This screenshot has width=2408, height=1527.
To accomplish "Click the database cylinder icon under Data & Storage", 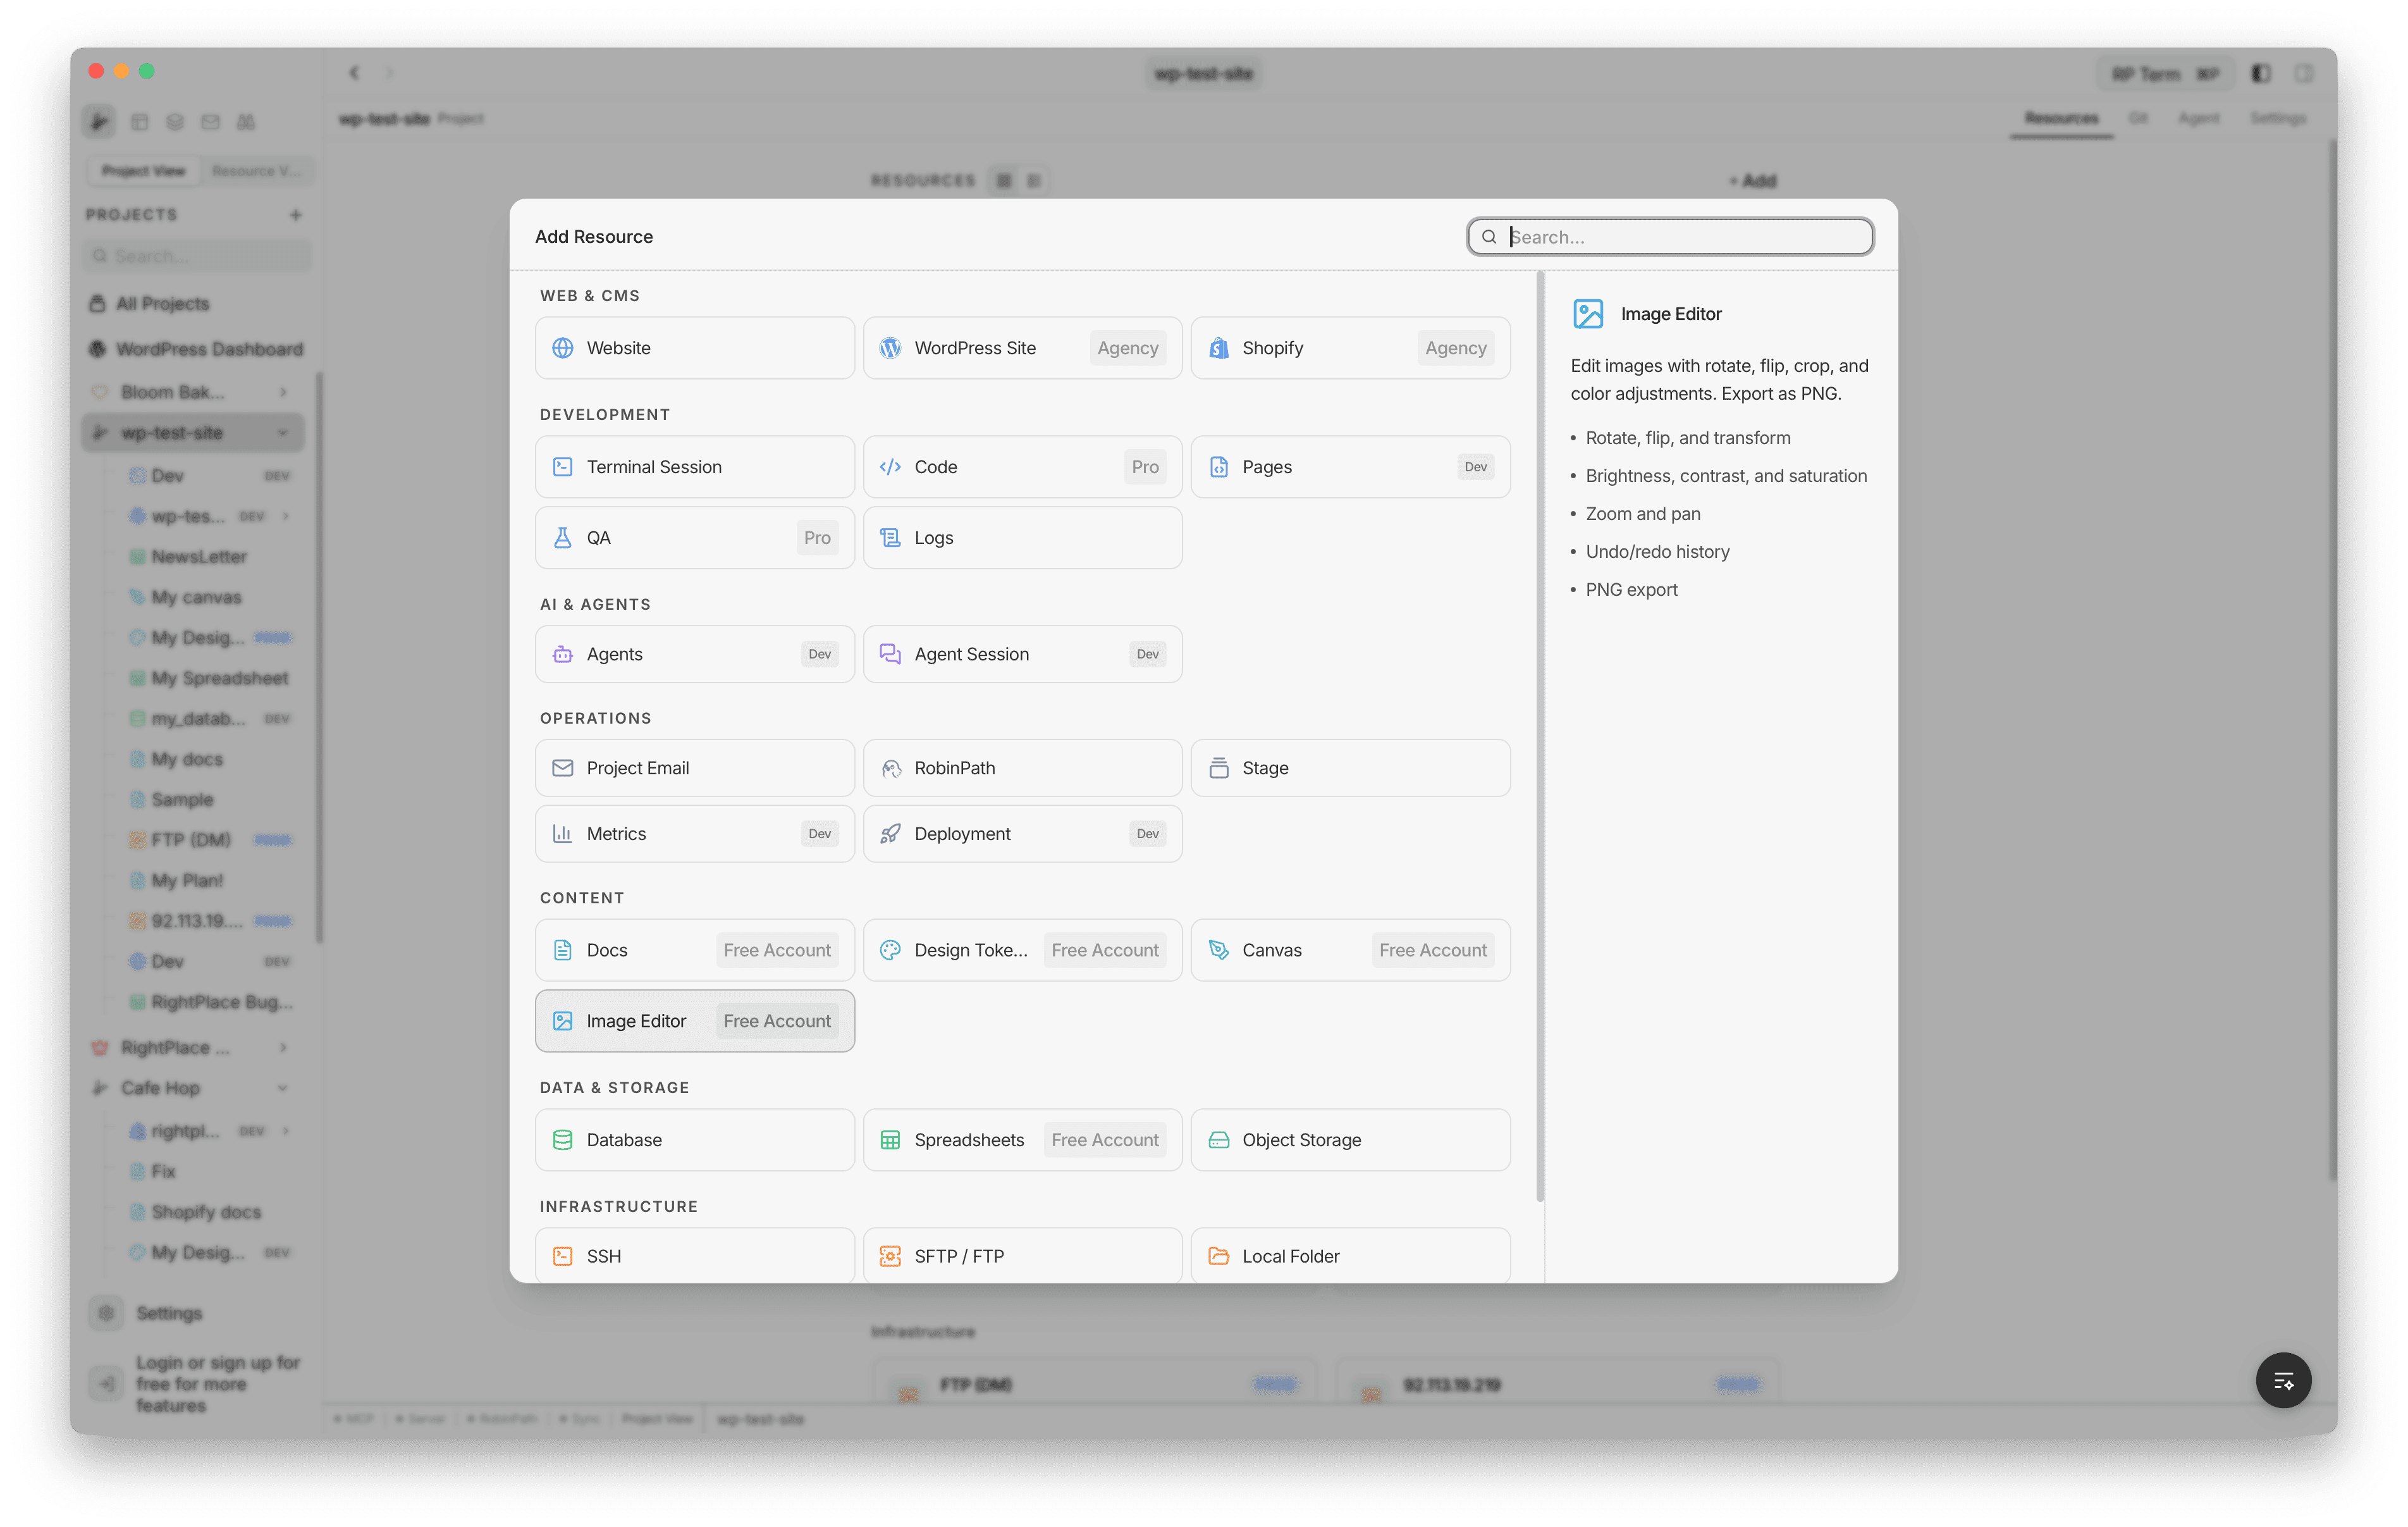I will pos(562,1140).
